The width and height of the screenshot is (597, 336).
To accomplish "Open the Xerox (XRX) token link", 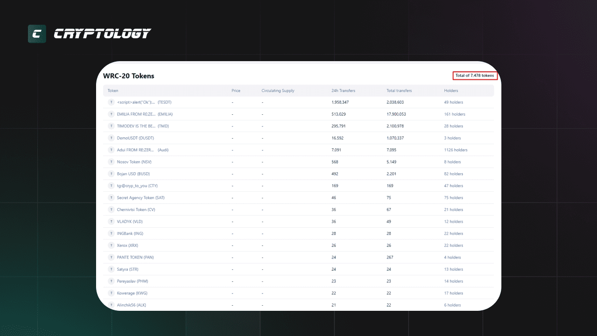I will [128, 245].
